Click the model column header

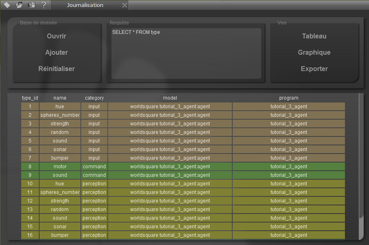tap(170, 98)
